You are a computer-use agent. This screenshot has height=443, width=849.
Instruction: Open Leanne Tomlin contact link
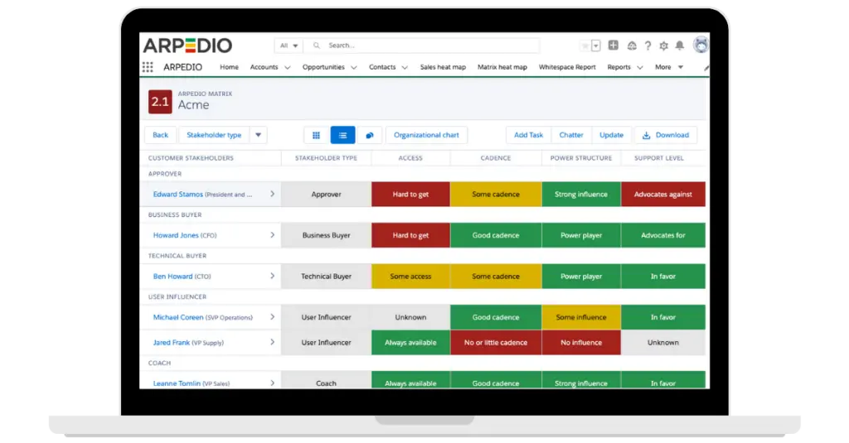tap(177, 383)
